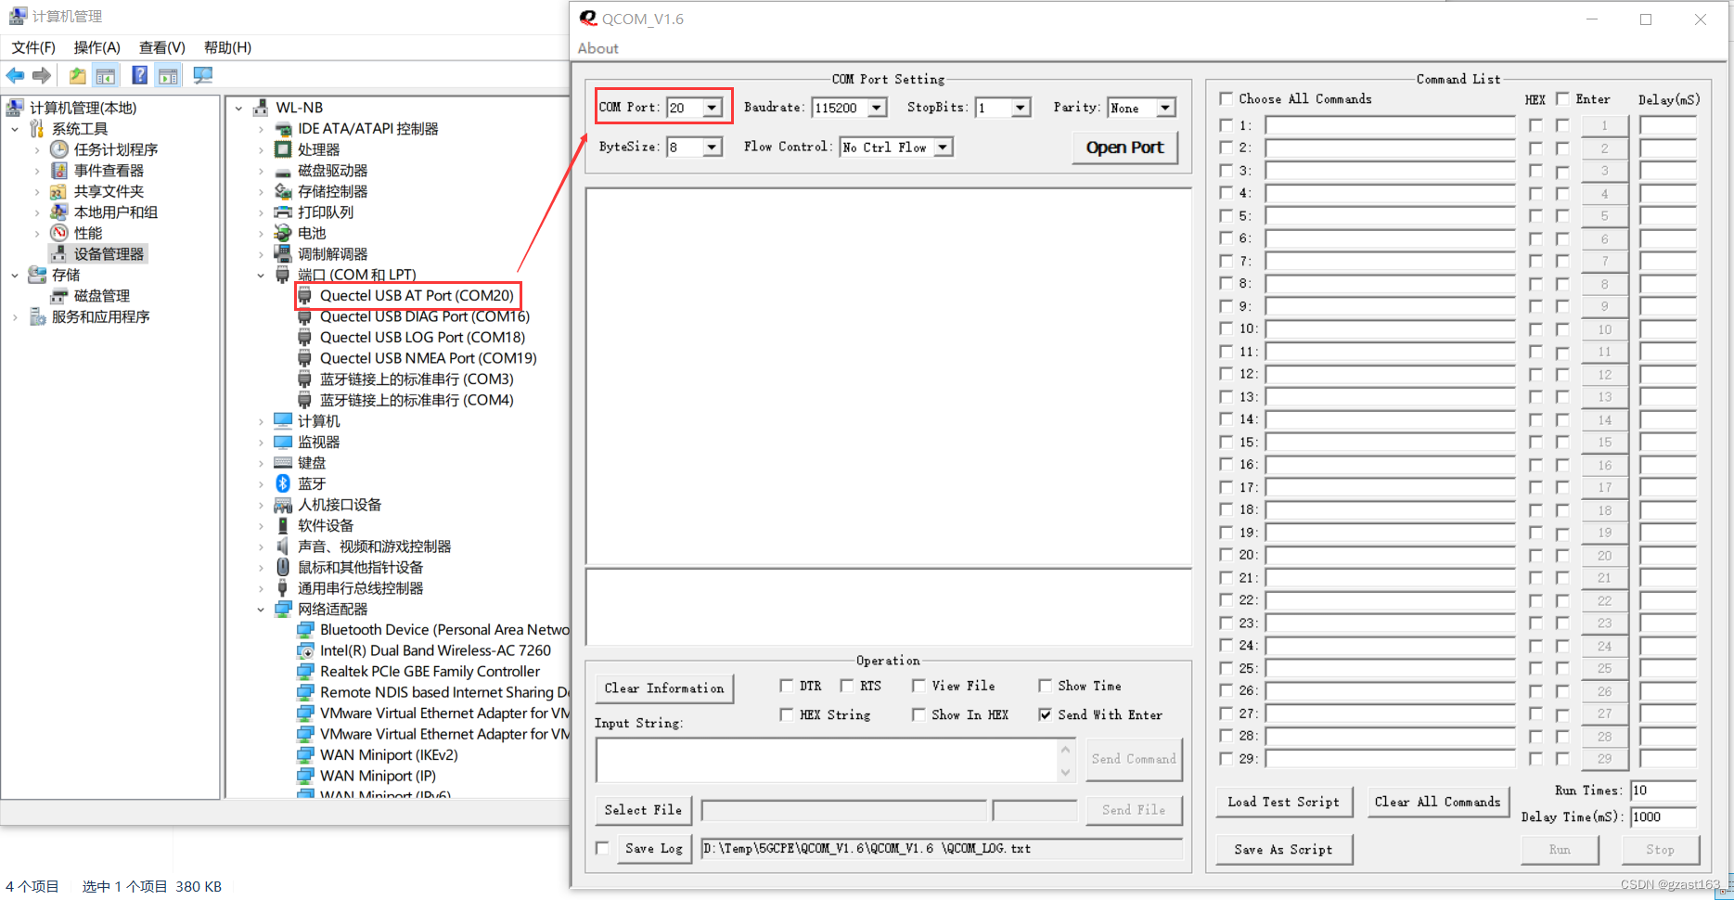This screenshot has height=900, width=1734.
Task: Toggle the RTS checkbox
Action: tap(847, 686)
